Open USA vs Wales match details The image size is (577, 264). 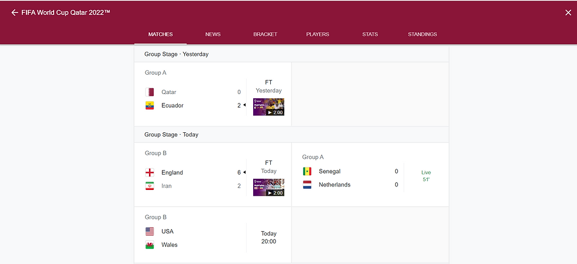click(x=212, y=238)
